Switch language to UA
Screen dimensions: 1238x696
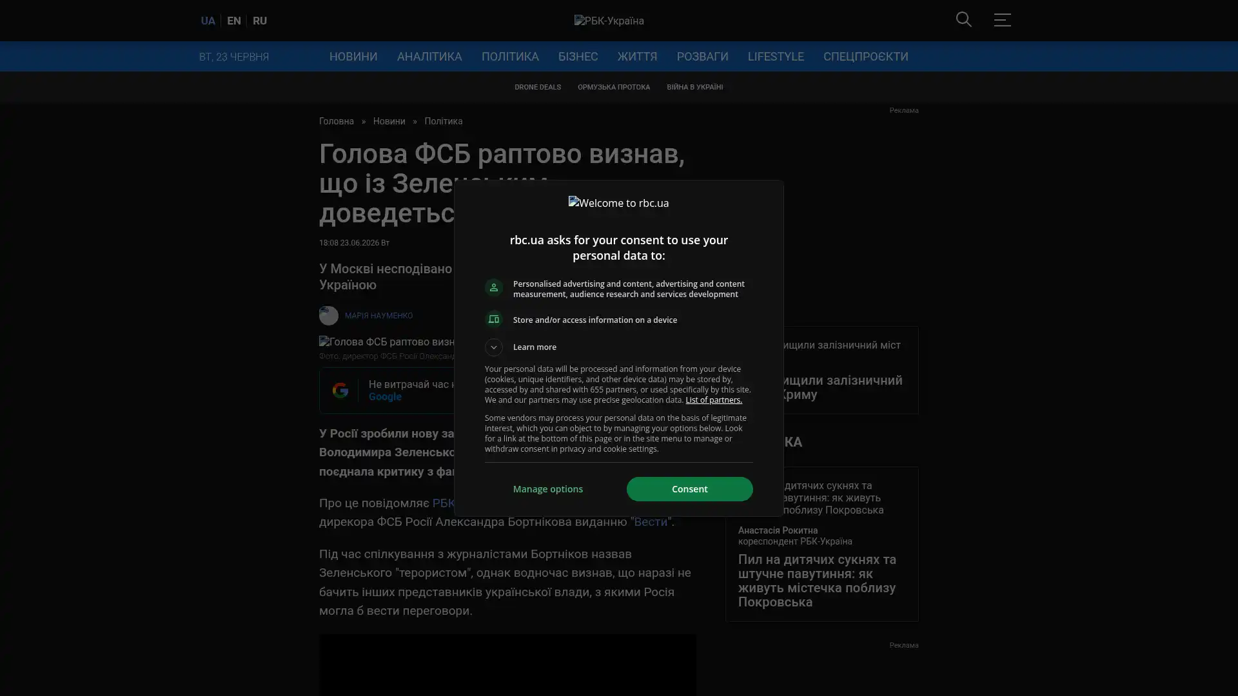(208, 21)
